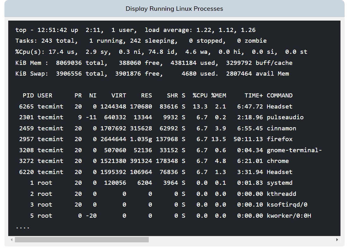The width and height of the screenshot is (350, 249).
Task: Click the TIME+ column header
Action: pos(254,96)
